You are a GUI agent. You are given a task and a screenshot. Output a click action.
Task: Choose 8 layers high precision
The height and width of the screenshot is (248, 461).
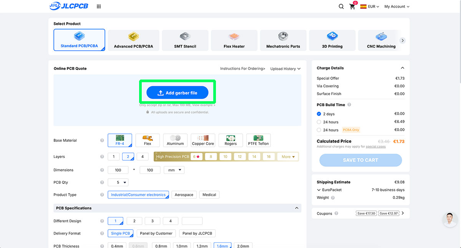211,156
